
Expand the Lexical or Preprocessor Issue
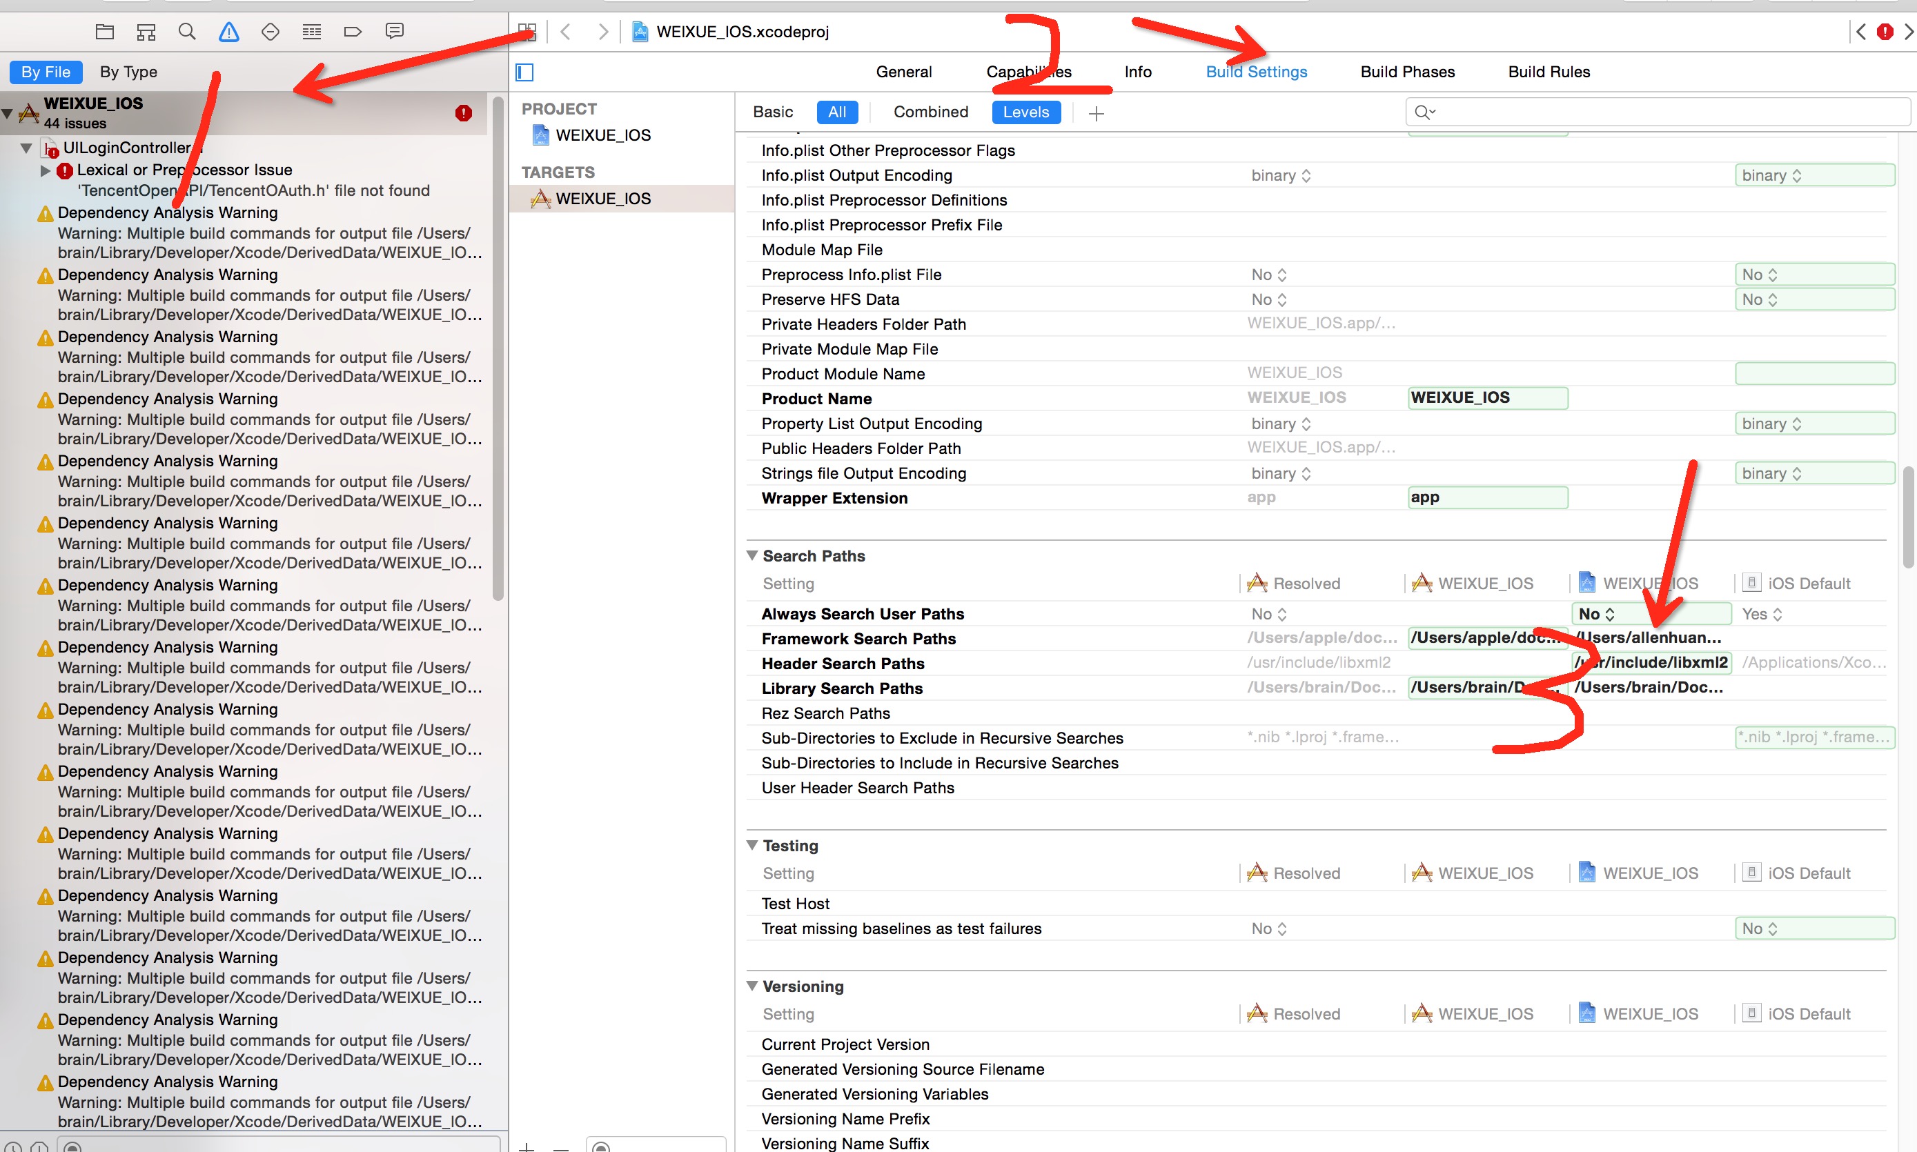coord(45,170)
